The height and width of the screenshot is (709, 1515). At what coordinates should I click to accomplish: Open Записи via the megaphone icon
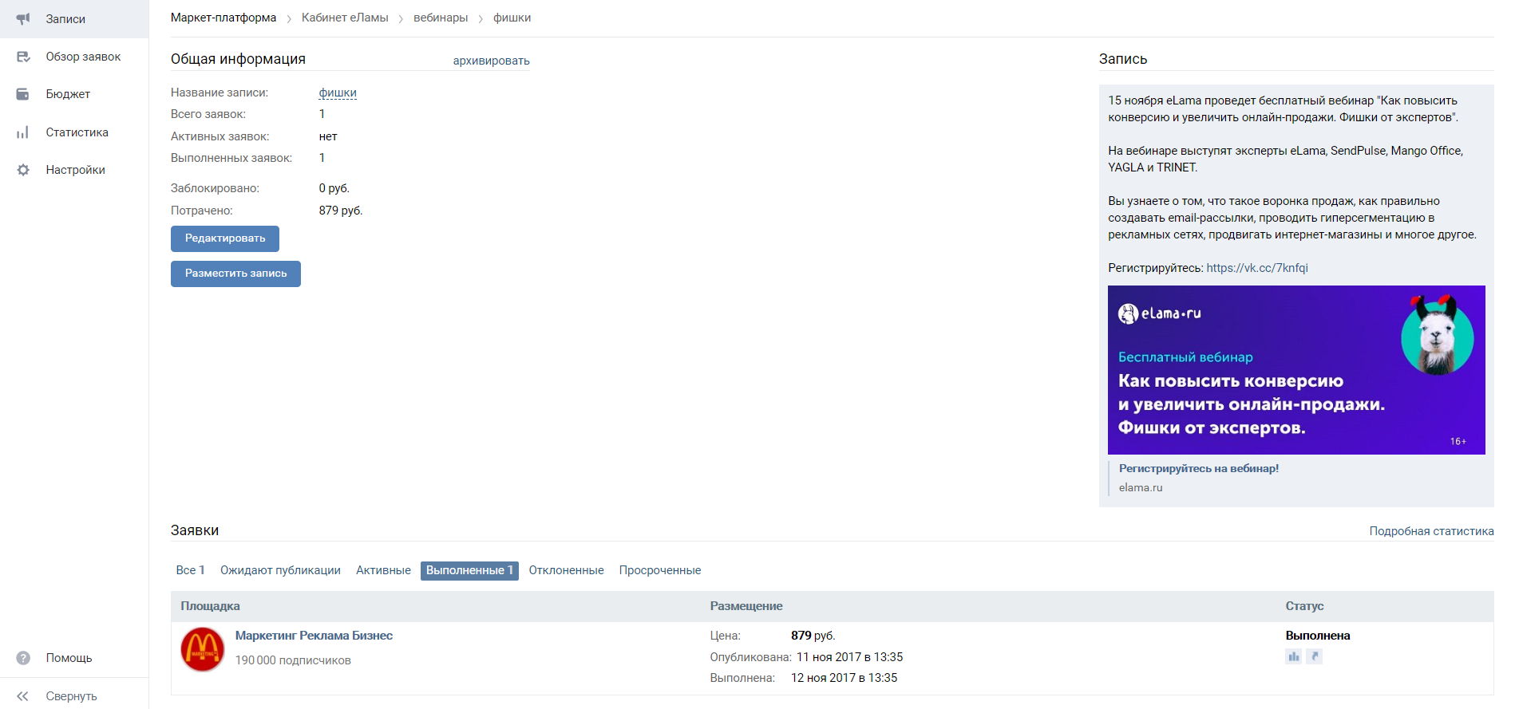pyautogui.click(x=23, y=18)
